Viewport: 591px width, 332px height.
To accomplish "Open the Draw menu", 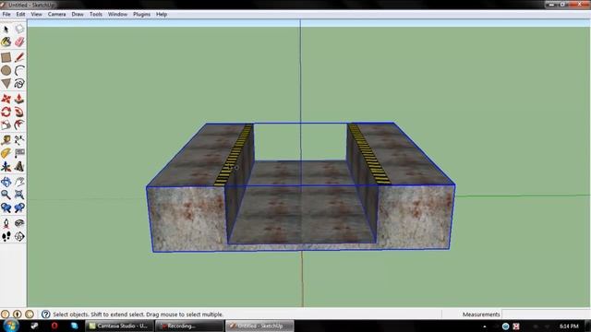I will coord(78,15).
